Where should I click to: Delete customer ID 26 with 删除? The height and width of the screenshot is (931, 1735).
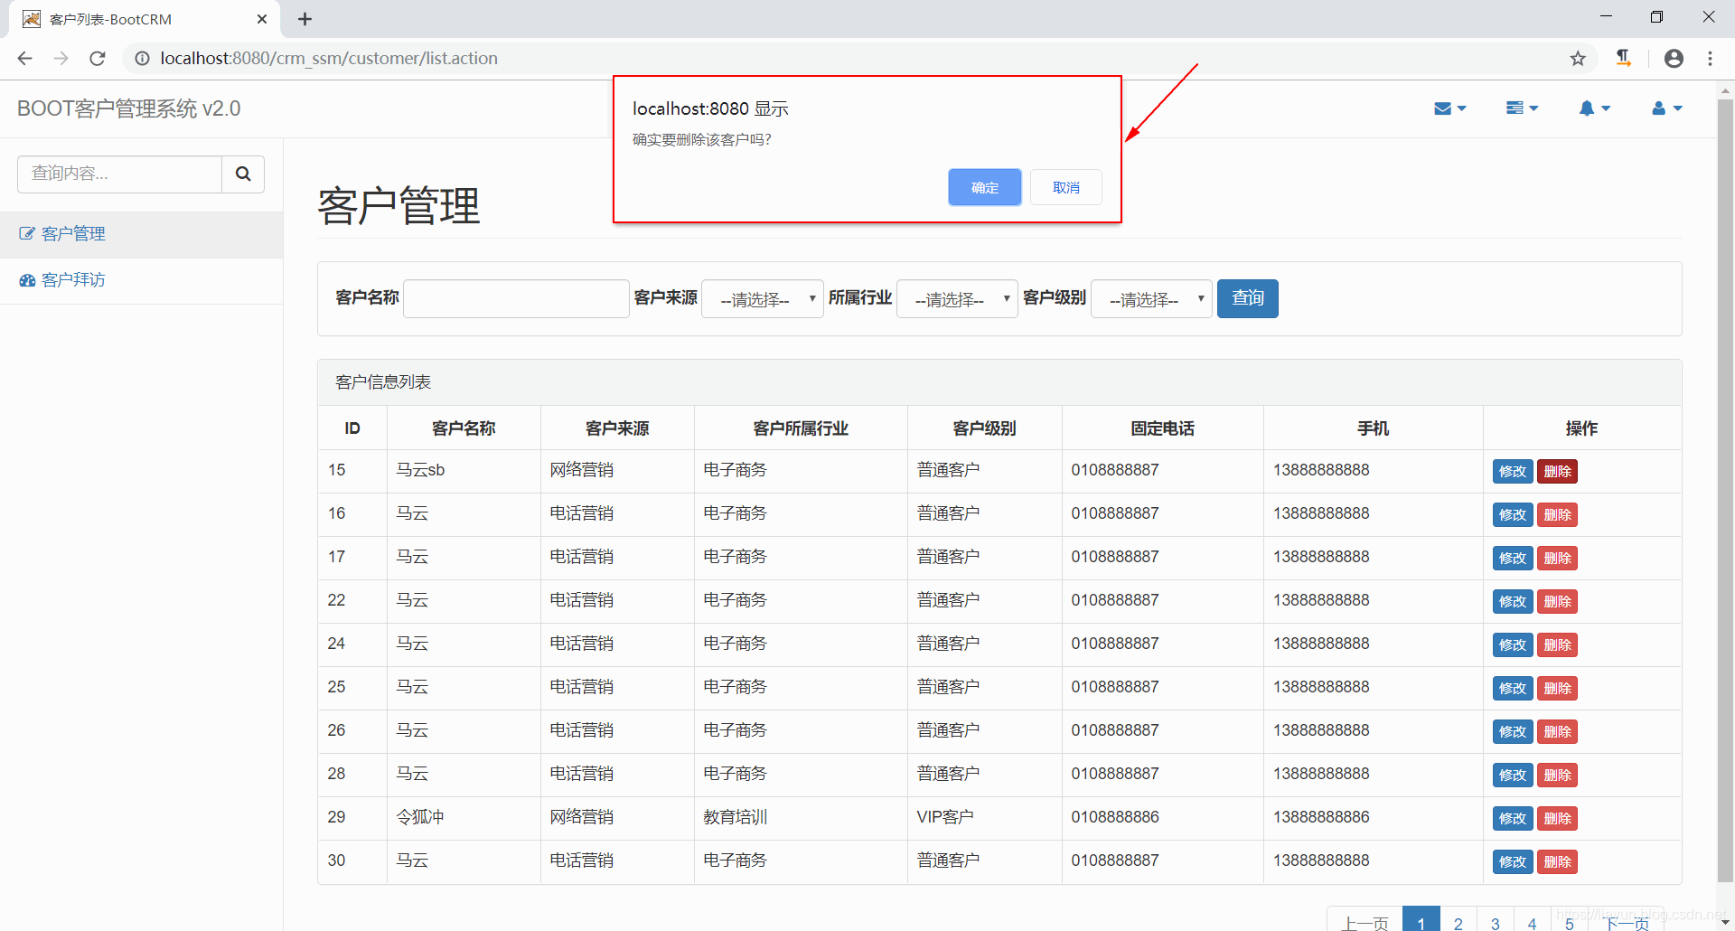click(1557, 731)
